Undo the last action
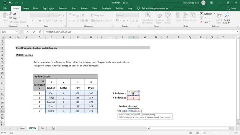This screenshot has width=240, height=135. click(x=10, y=3)
